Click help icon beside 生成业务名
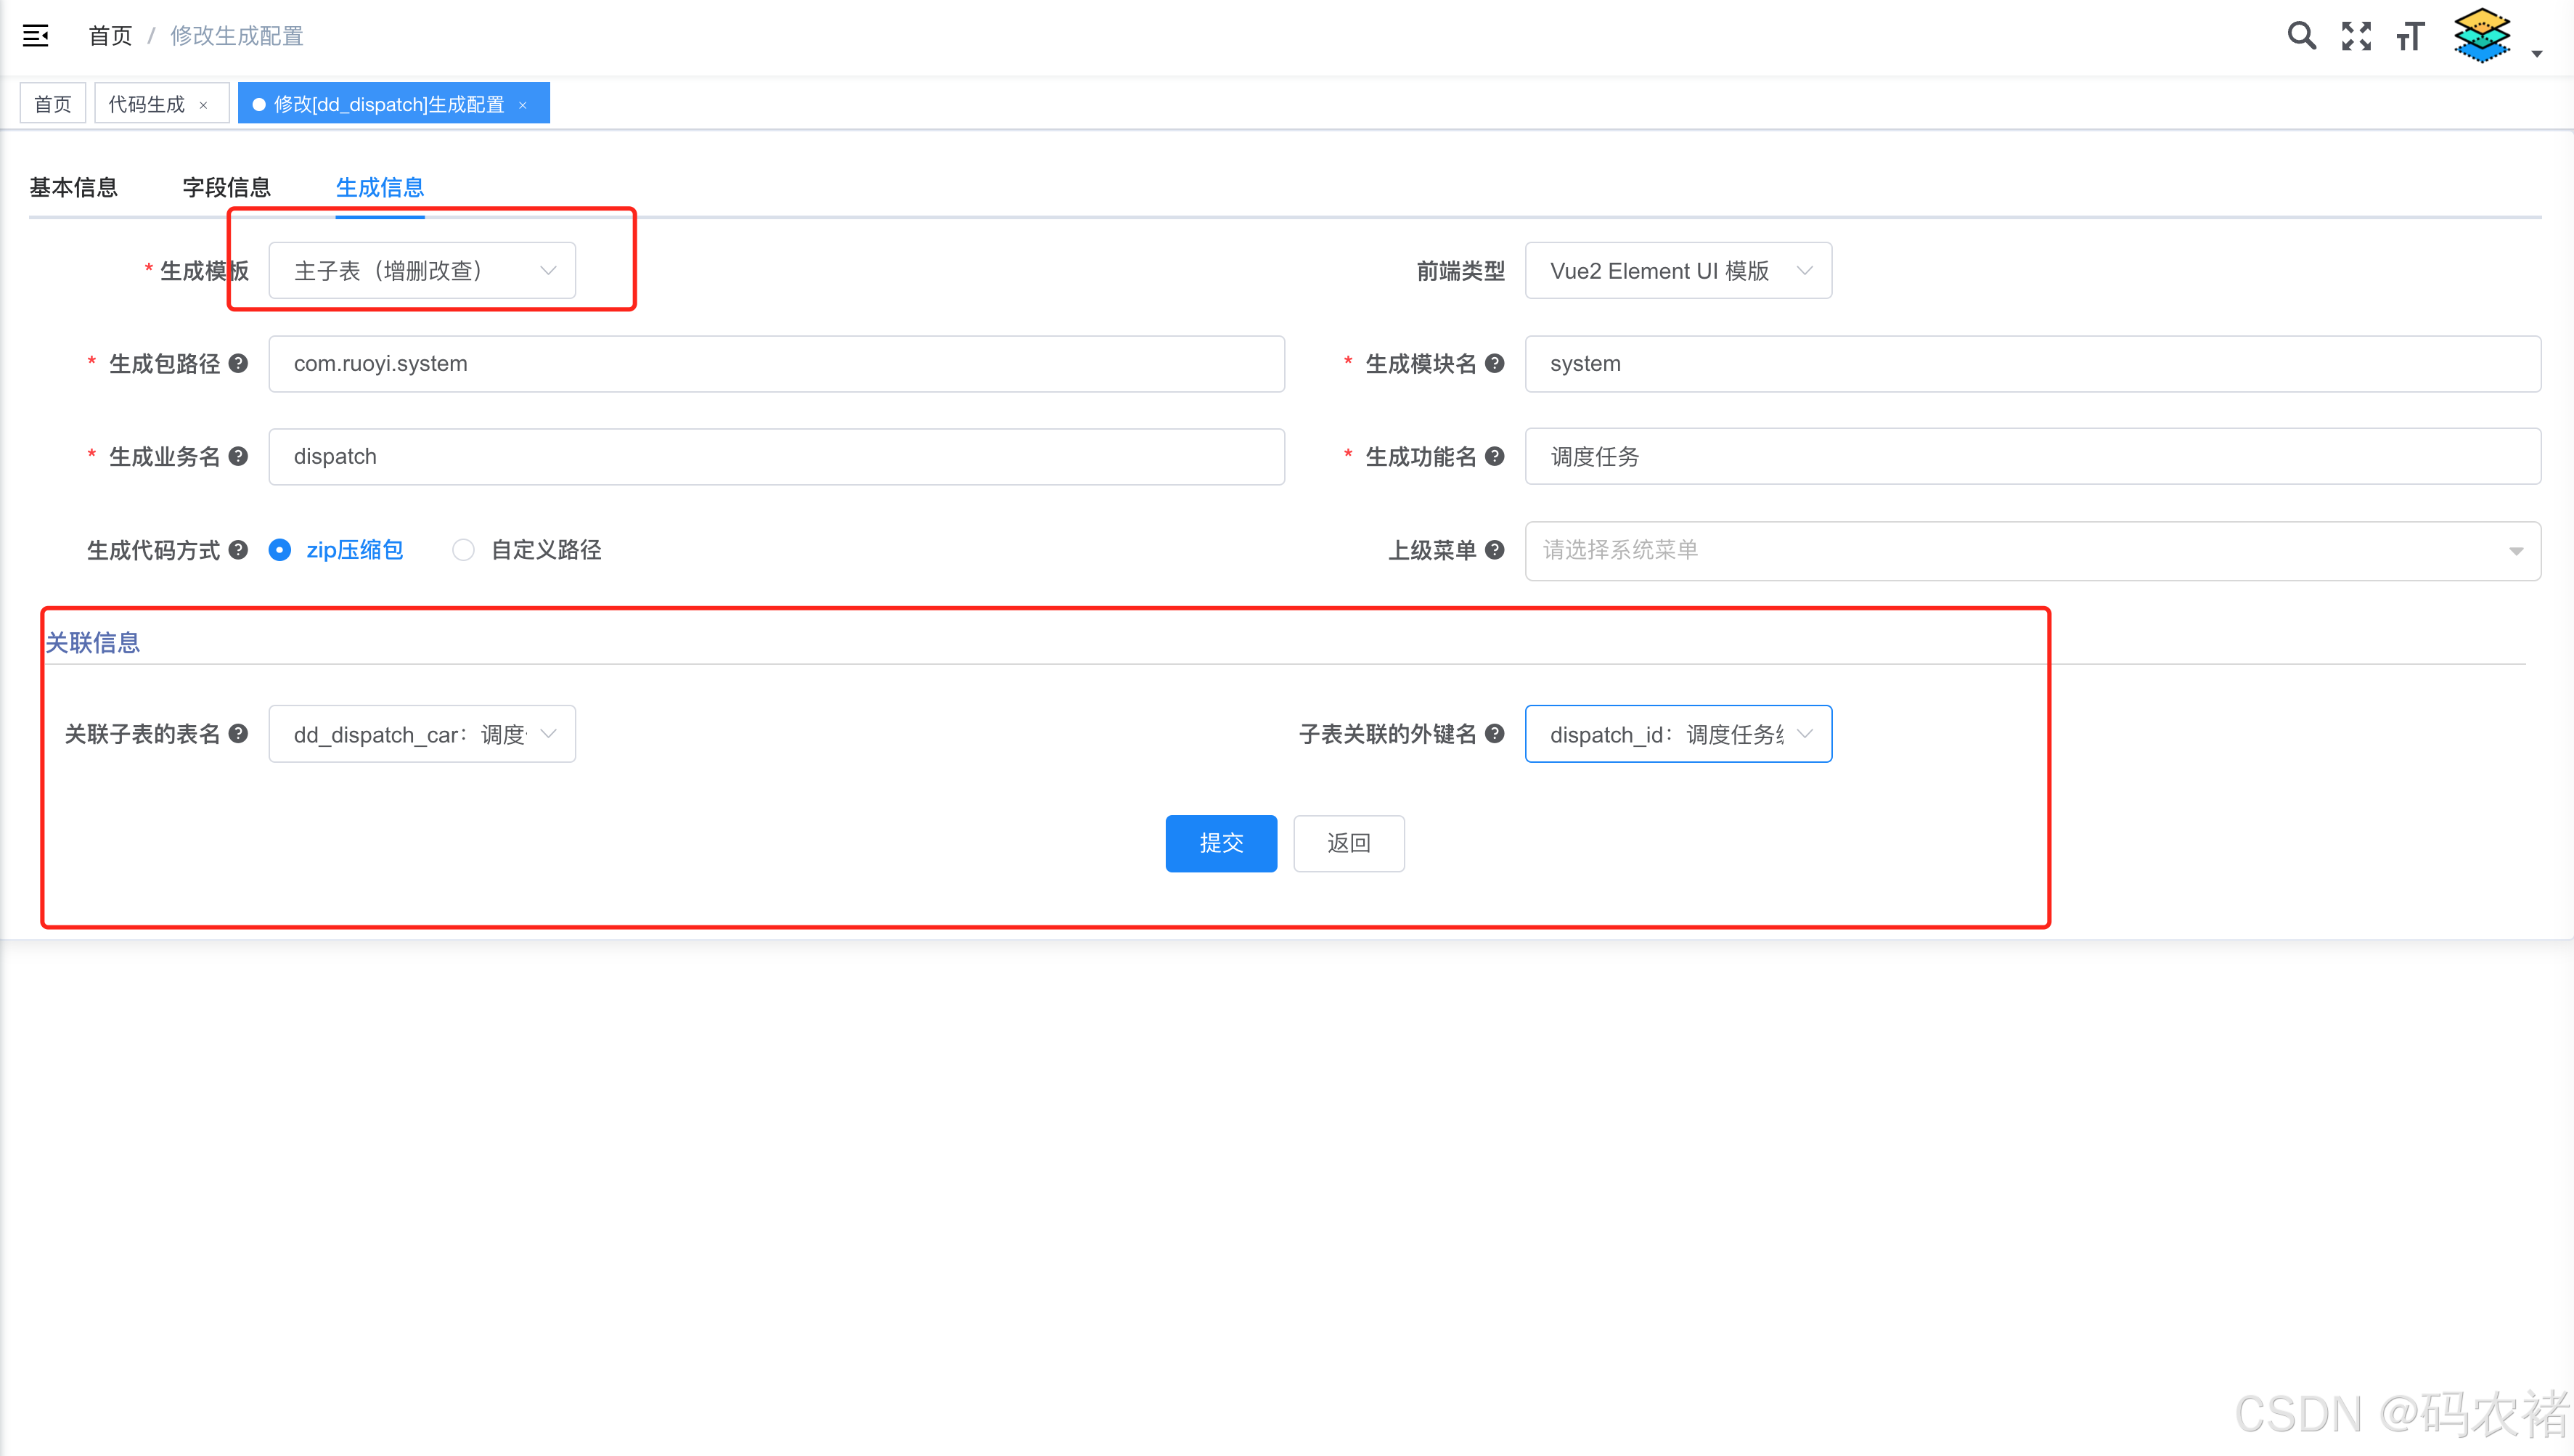Viewport: 2574px width, 1456px height. click(x=238, y=456)
